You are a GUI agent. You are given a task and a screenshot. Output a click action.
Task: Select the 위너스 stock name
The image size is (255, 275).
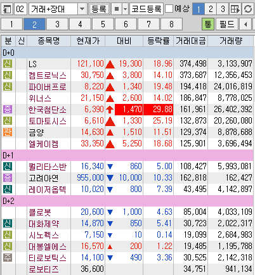(x=40, y=98)
